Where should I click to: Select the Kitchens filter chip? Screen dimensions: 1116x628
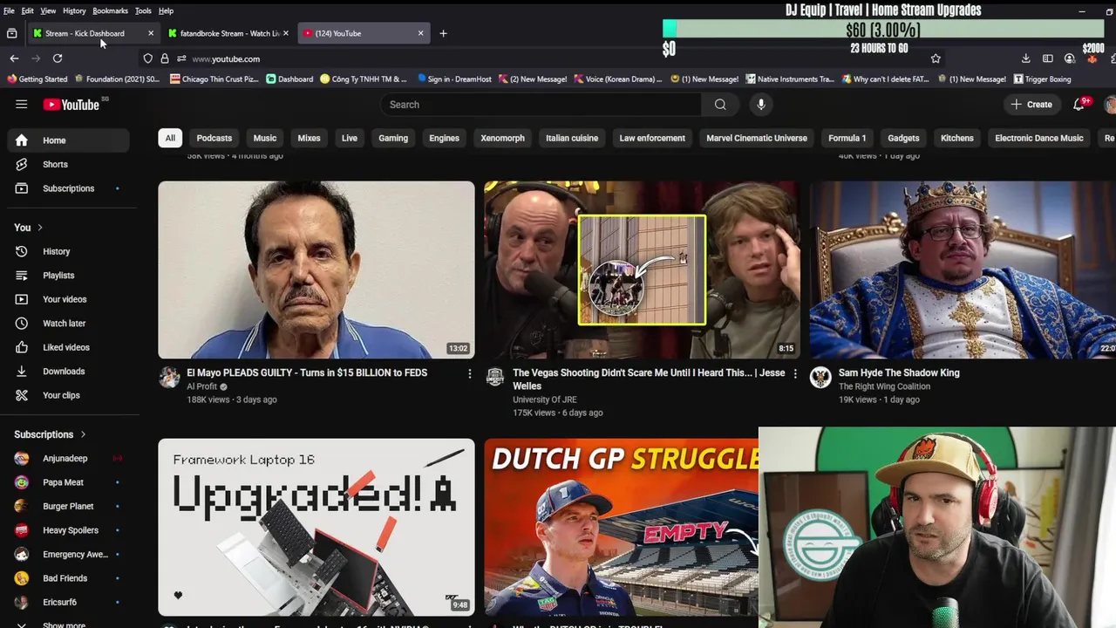[x=957, y=138]
